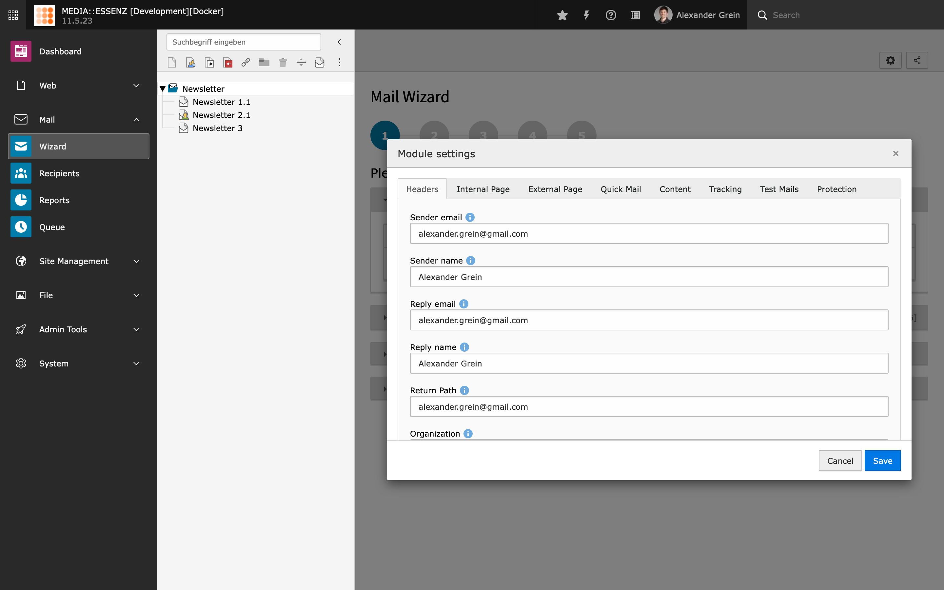
Task: Select the recycler trash icon in toolbar
Action: (283, 62)
